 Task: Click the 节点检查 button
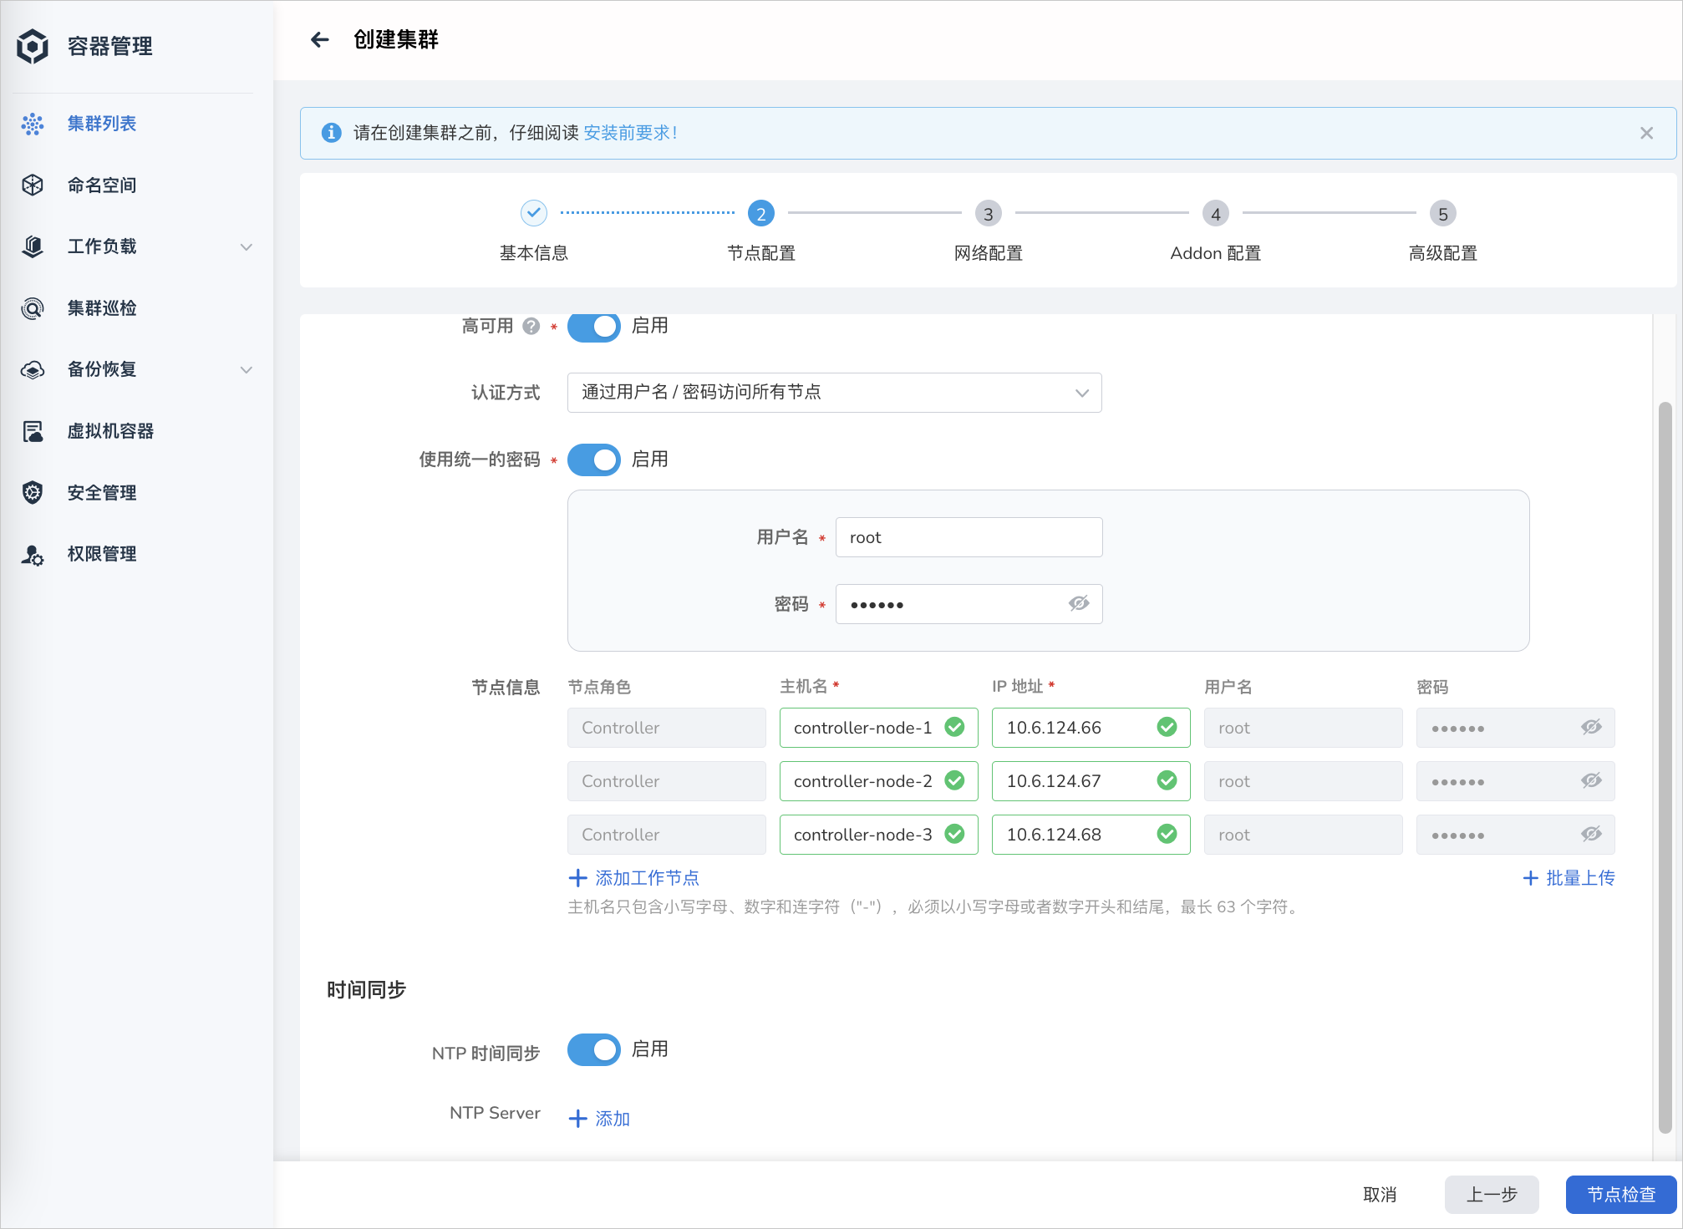(1621, 1195)
